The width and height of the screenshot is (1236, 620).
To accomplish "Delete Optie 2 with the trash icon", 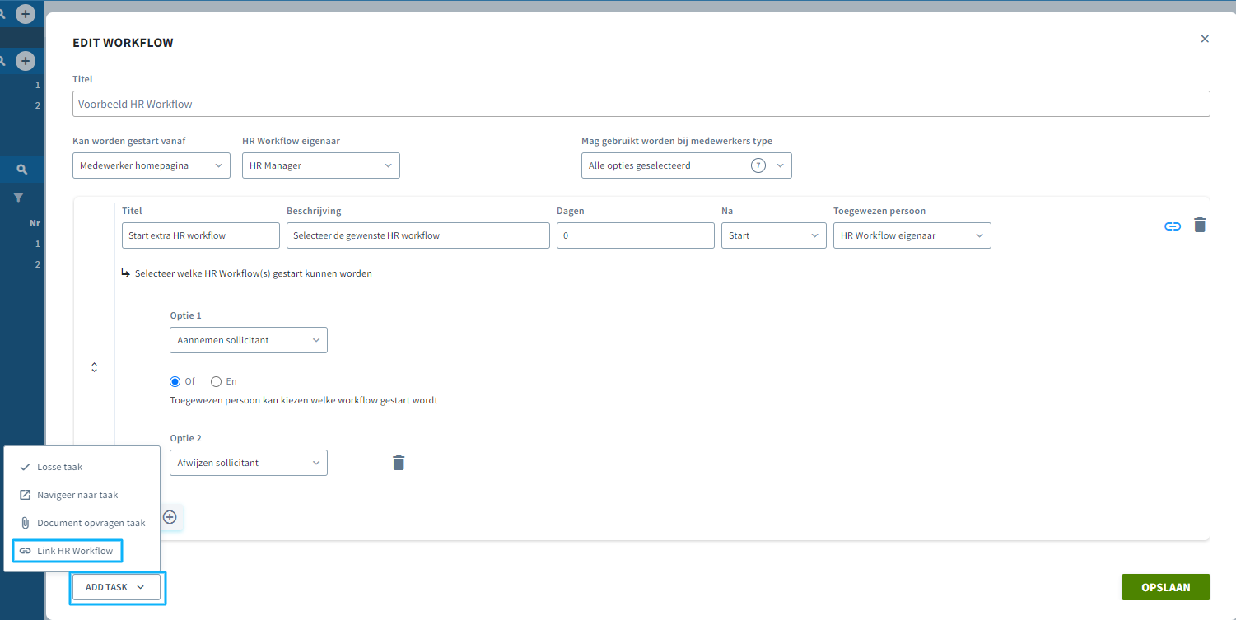I will [x=399, y=463].
